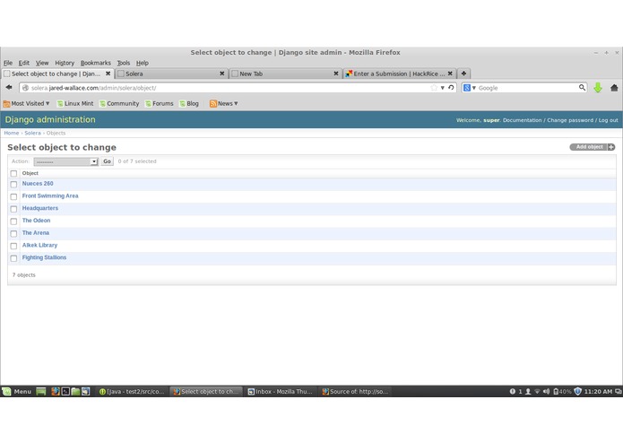Viewport: 623px width, 443px height.
Task: Open a new tab with the plus button
Action: [463, 74]
